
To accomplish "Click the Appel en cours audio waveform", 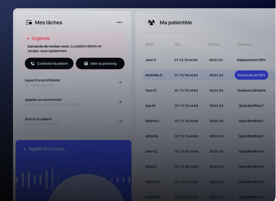I will [x=73, y=180].
